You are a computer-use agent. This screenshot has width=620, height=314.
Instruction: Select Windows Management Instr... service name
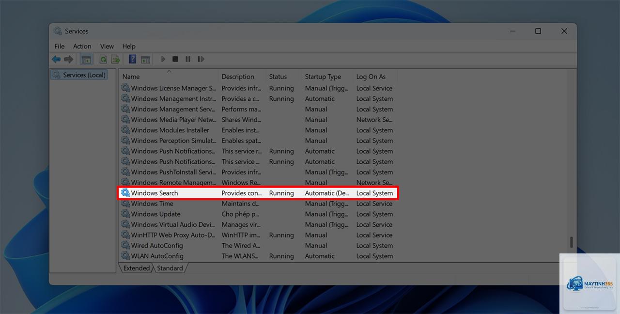coord(173,99)
